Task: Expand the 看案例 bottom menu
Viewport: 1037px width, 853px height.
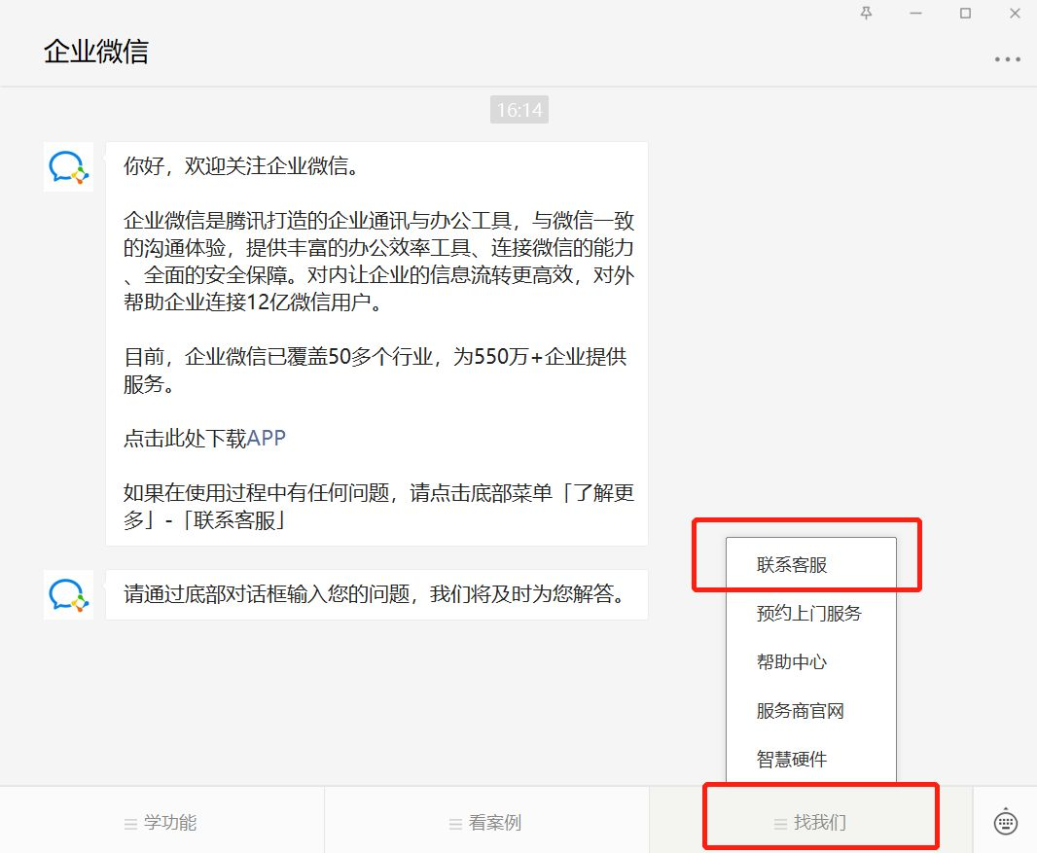Action: pos(486,823)
